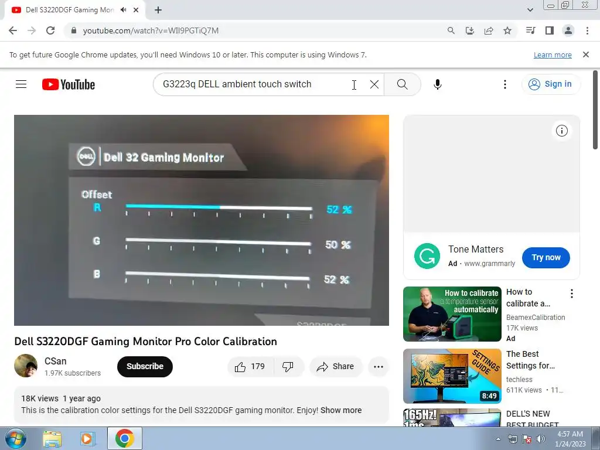Open more actions ellipsis under video
This screenshot has width=600, height=450.
(x=378, y=367)
